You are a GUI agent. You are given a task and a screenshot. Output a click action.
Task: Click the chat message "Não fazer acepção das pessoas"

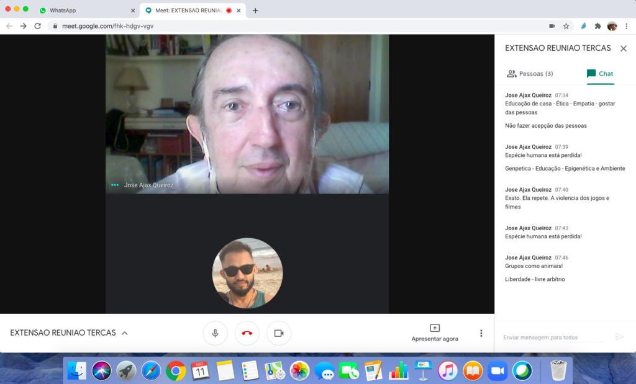tap(546, 125)
